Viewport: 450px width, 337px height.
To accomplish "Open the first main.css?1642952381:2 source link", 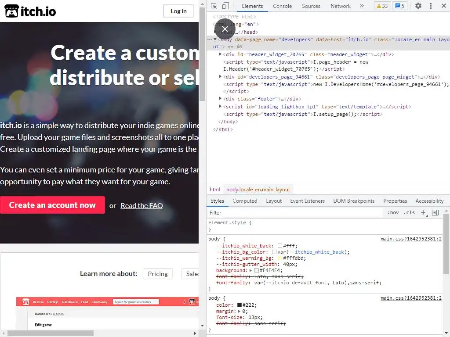I will (411, 239).
